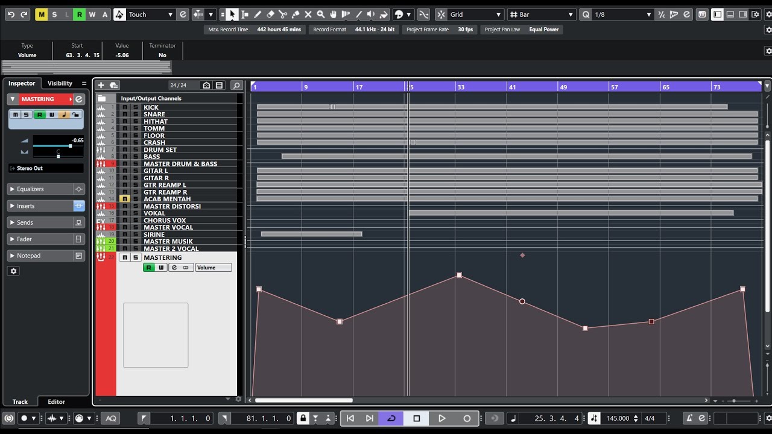Open Stereo Out output routing selector
Screen dimensions: 772x434
click(x=46, y=168)
